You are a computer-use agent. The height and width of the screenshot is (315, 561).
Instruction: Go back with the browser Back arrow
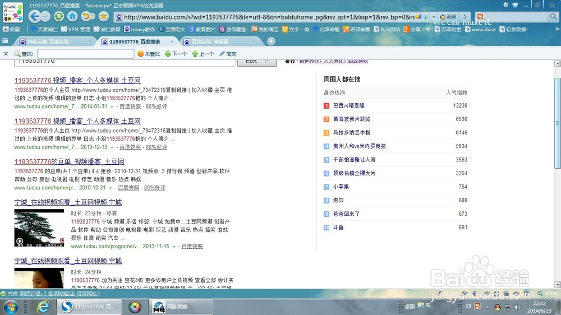34,16
